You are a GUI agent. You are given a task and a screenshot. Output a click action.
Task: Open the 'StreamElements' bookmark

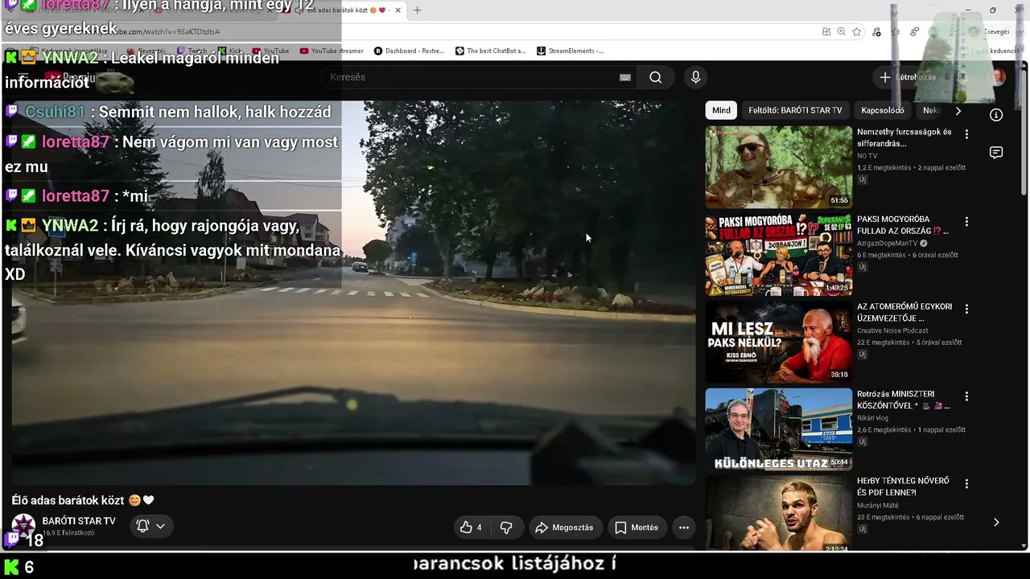(x=570, y=51)
